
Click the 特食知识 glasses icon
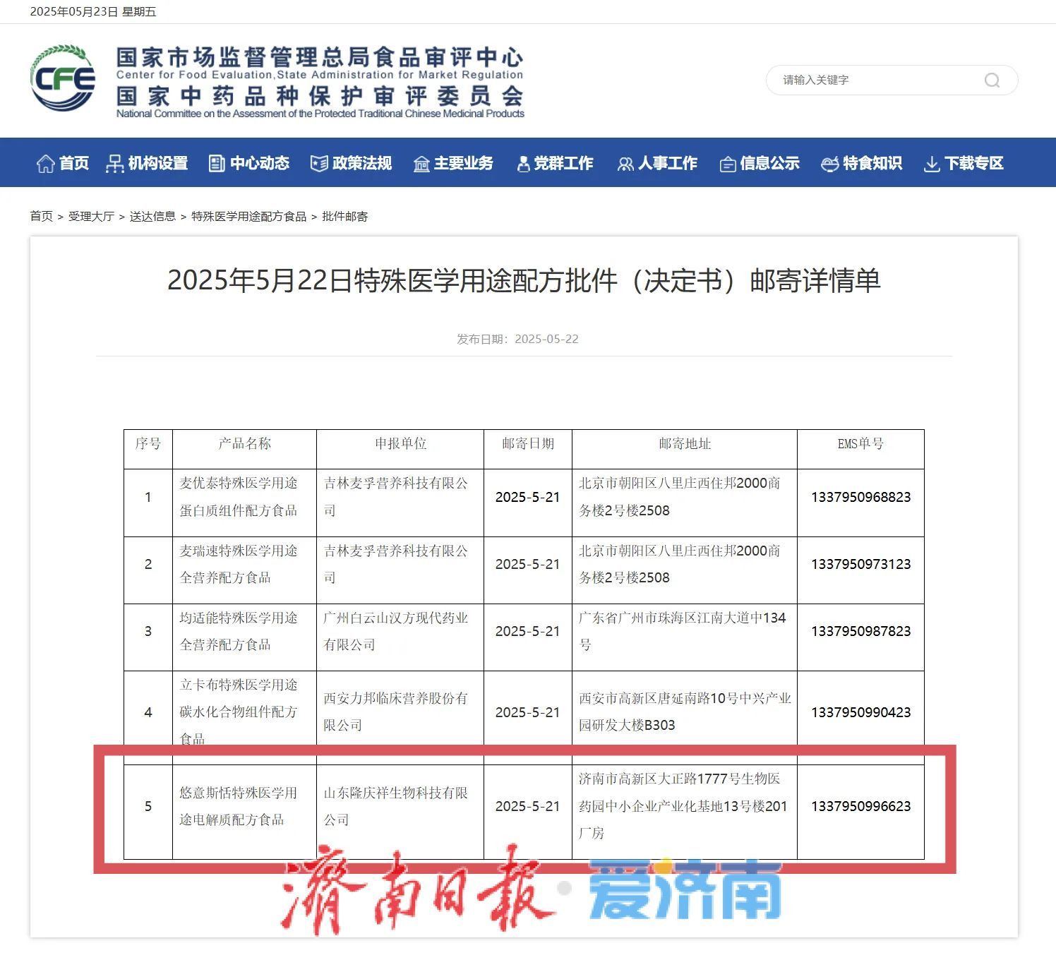829,163
